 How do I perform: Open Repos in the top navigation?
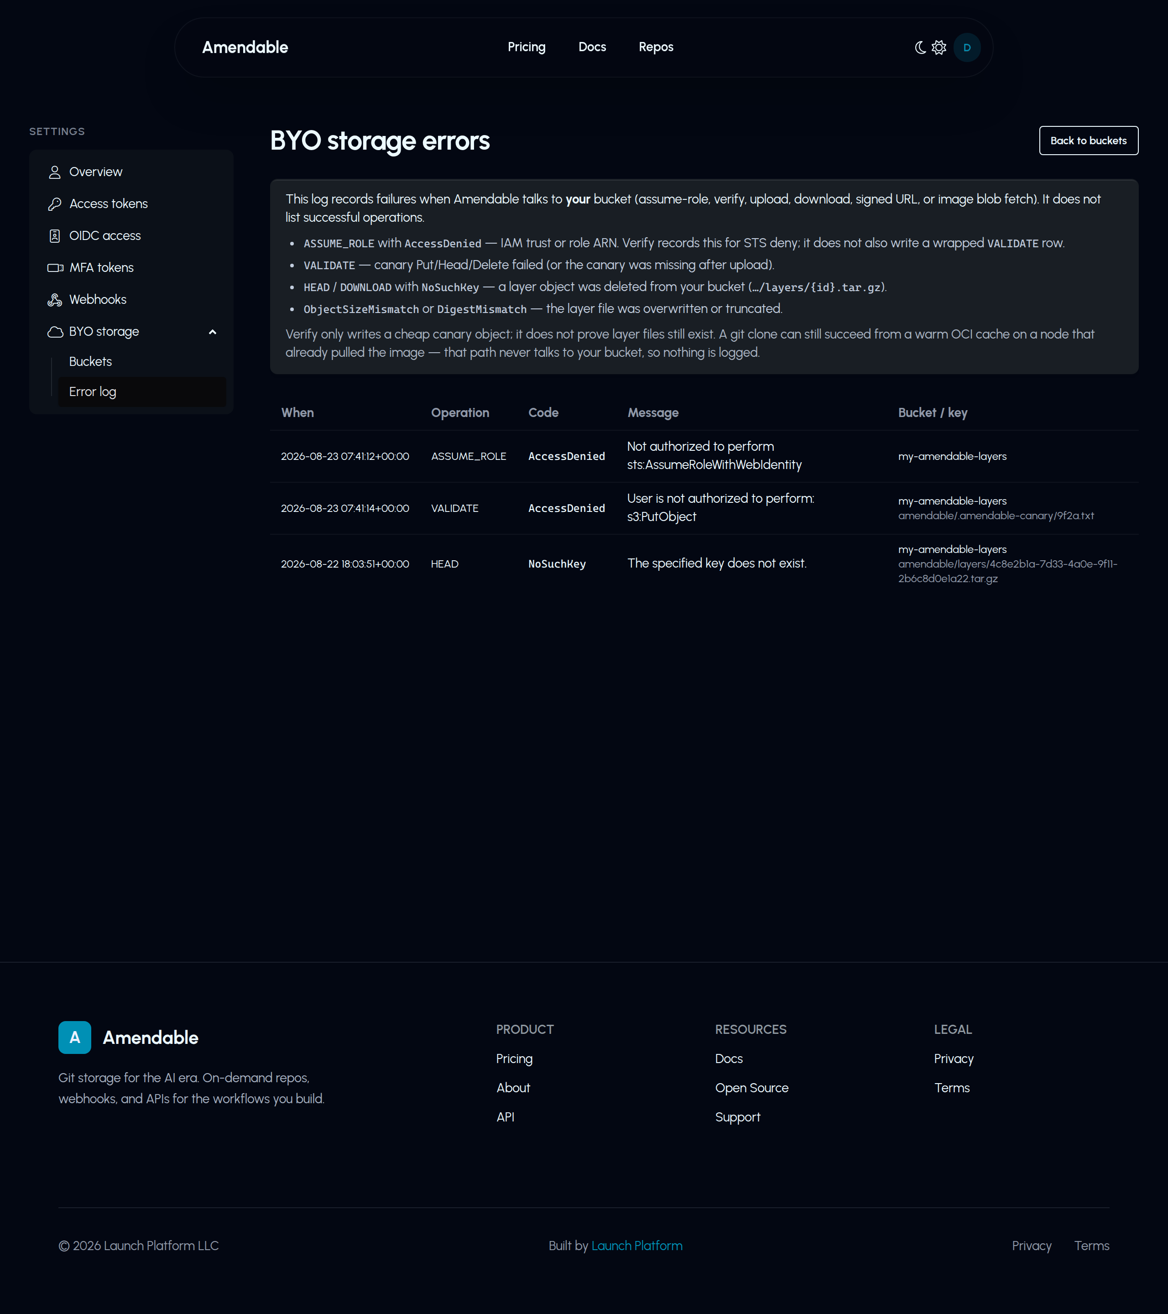(656, 47)
